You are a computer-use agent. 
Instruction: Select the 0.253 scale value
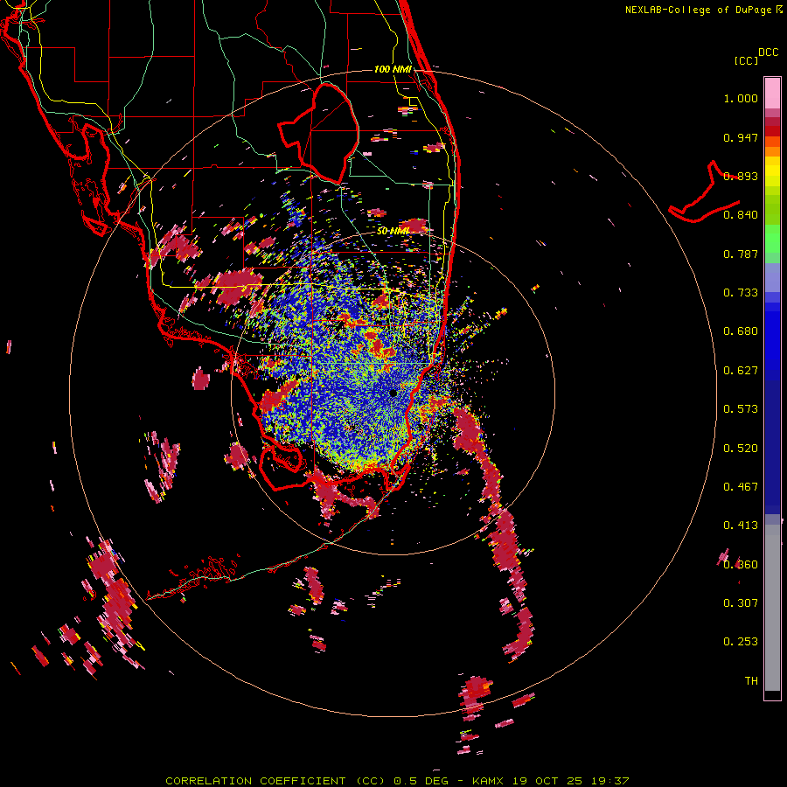point(741,642)
